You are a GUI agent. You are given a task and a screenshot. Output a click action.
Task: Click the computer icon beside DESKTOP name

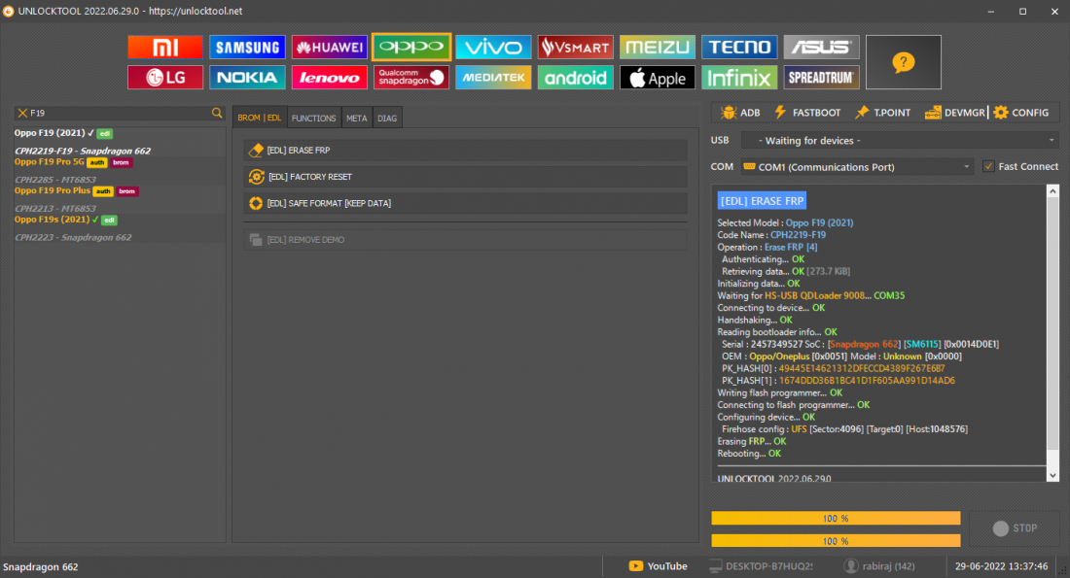tap(715, 566)
